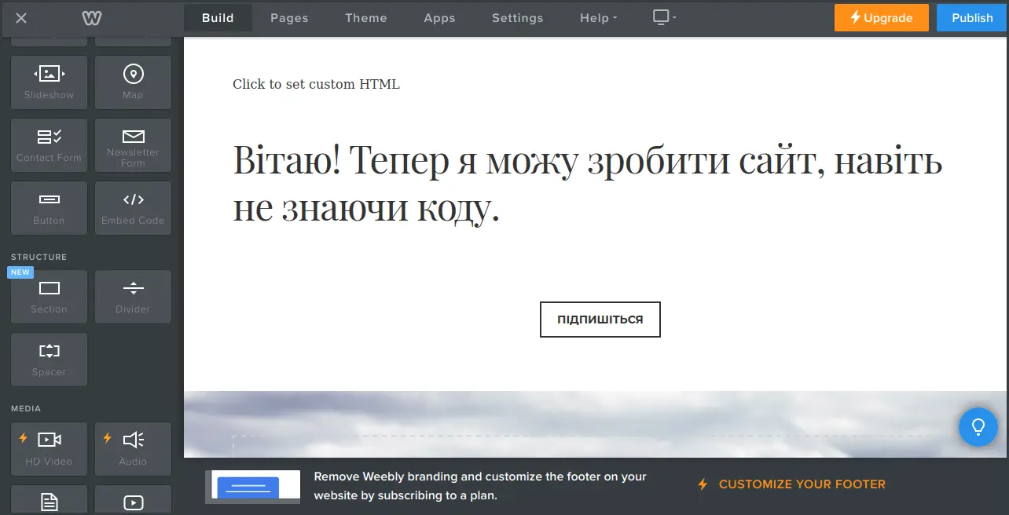Image resolution: width=1009 pixels, height=515 pixels.
Task: Click the ПІДПИШІТЬСЯ button on the page
Action: [x=600, y=320]
